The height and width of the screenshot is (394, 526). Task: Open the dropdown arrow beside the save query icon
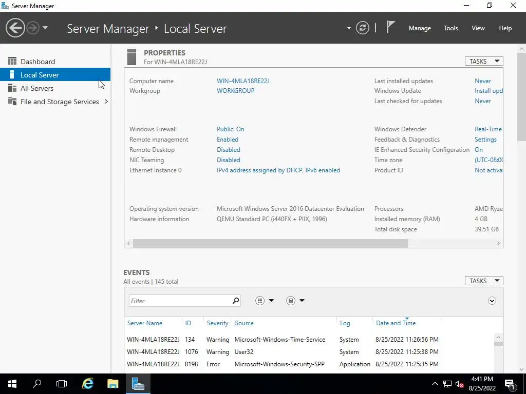[x=302, y=301]
